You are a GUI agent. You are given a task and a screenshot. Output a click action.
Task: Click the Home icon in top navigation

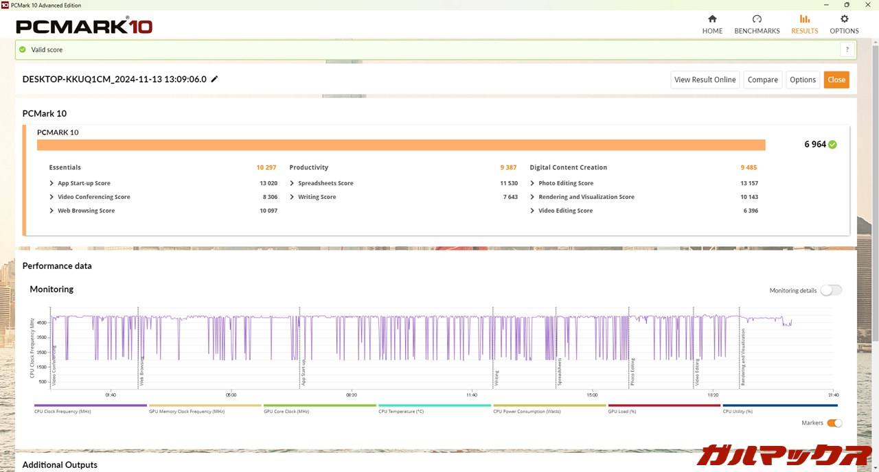(x=712, y=19)
